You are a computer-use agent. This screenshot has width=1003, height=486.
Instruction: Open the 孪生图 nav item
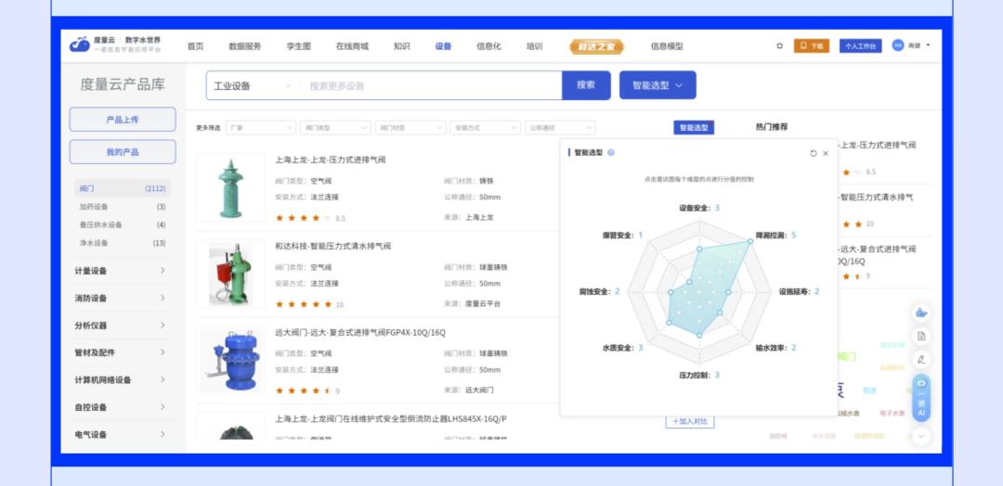pyautogui.click(x=299, y=46)
